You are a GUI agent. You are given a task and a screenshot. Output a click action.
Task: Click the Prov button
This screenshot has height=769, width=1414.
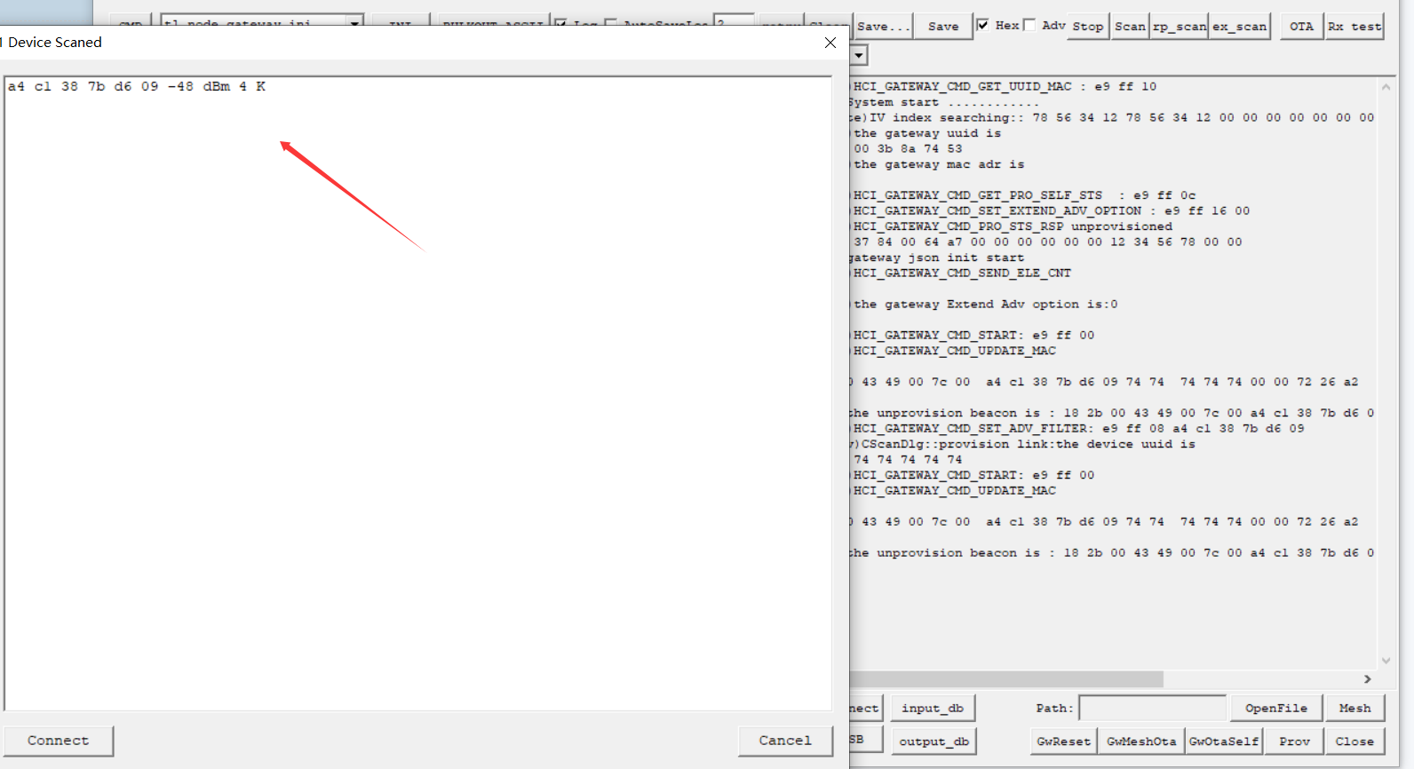coord(1295,741)
